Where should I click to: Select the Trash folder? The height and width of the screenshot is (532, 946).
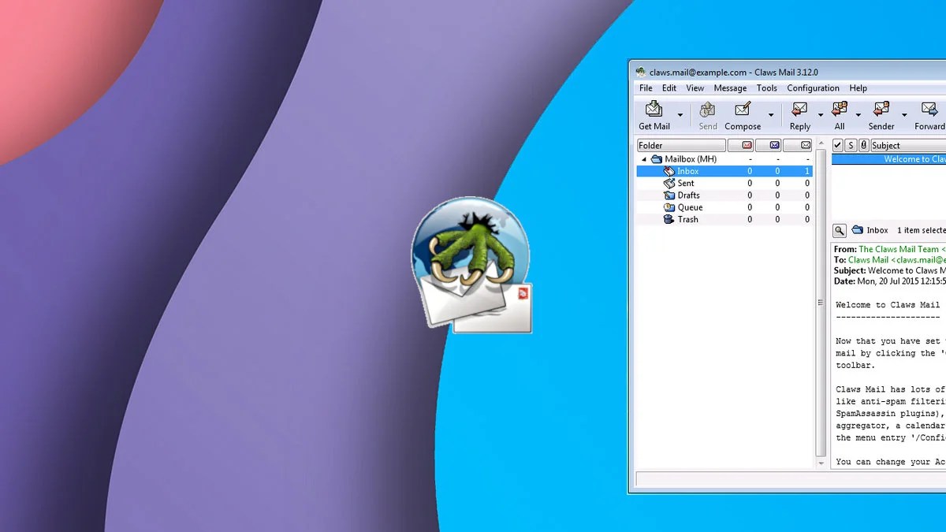point(724,219)
